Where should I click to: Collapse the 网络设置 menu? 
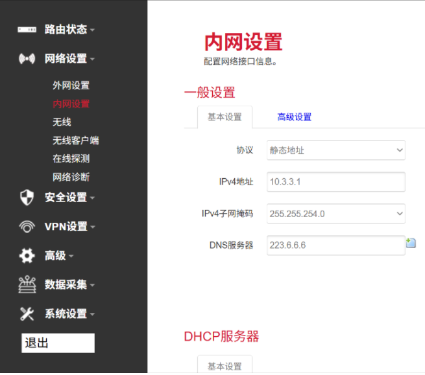click(69, 58)
